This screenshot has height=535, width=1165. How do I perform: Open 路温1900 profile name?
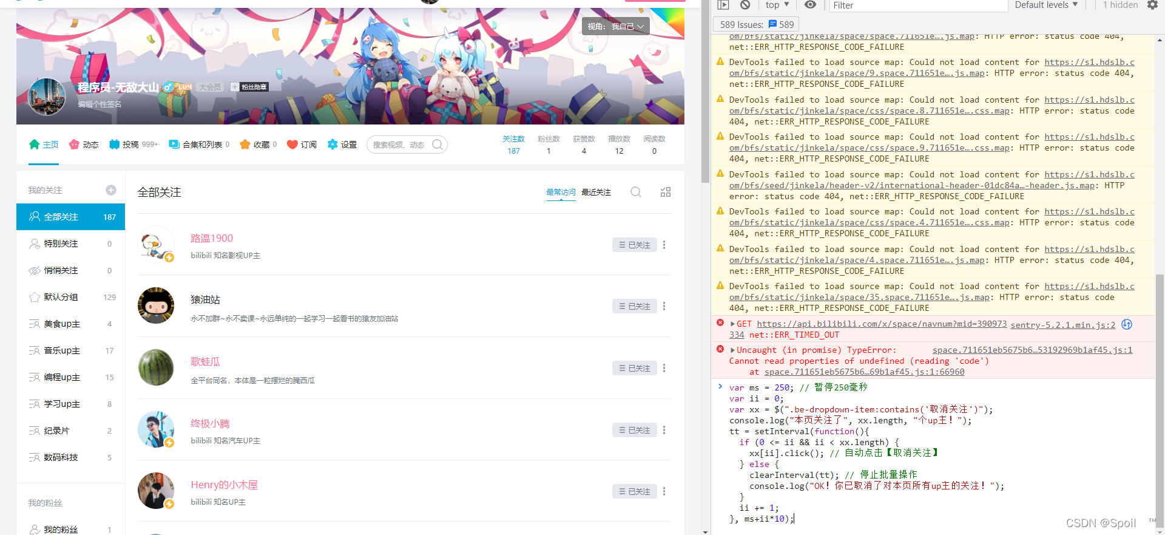point(212,238)
